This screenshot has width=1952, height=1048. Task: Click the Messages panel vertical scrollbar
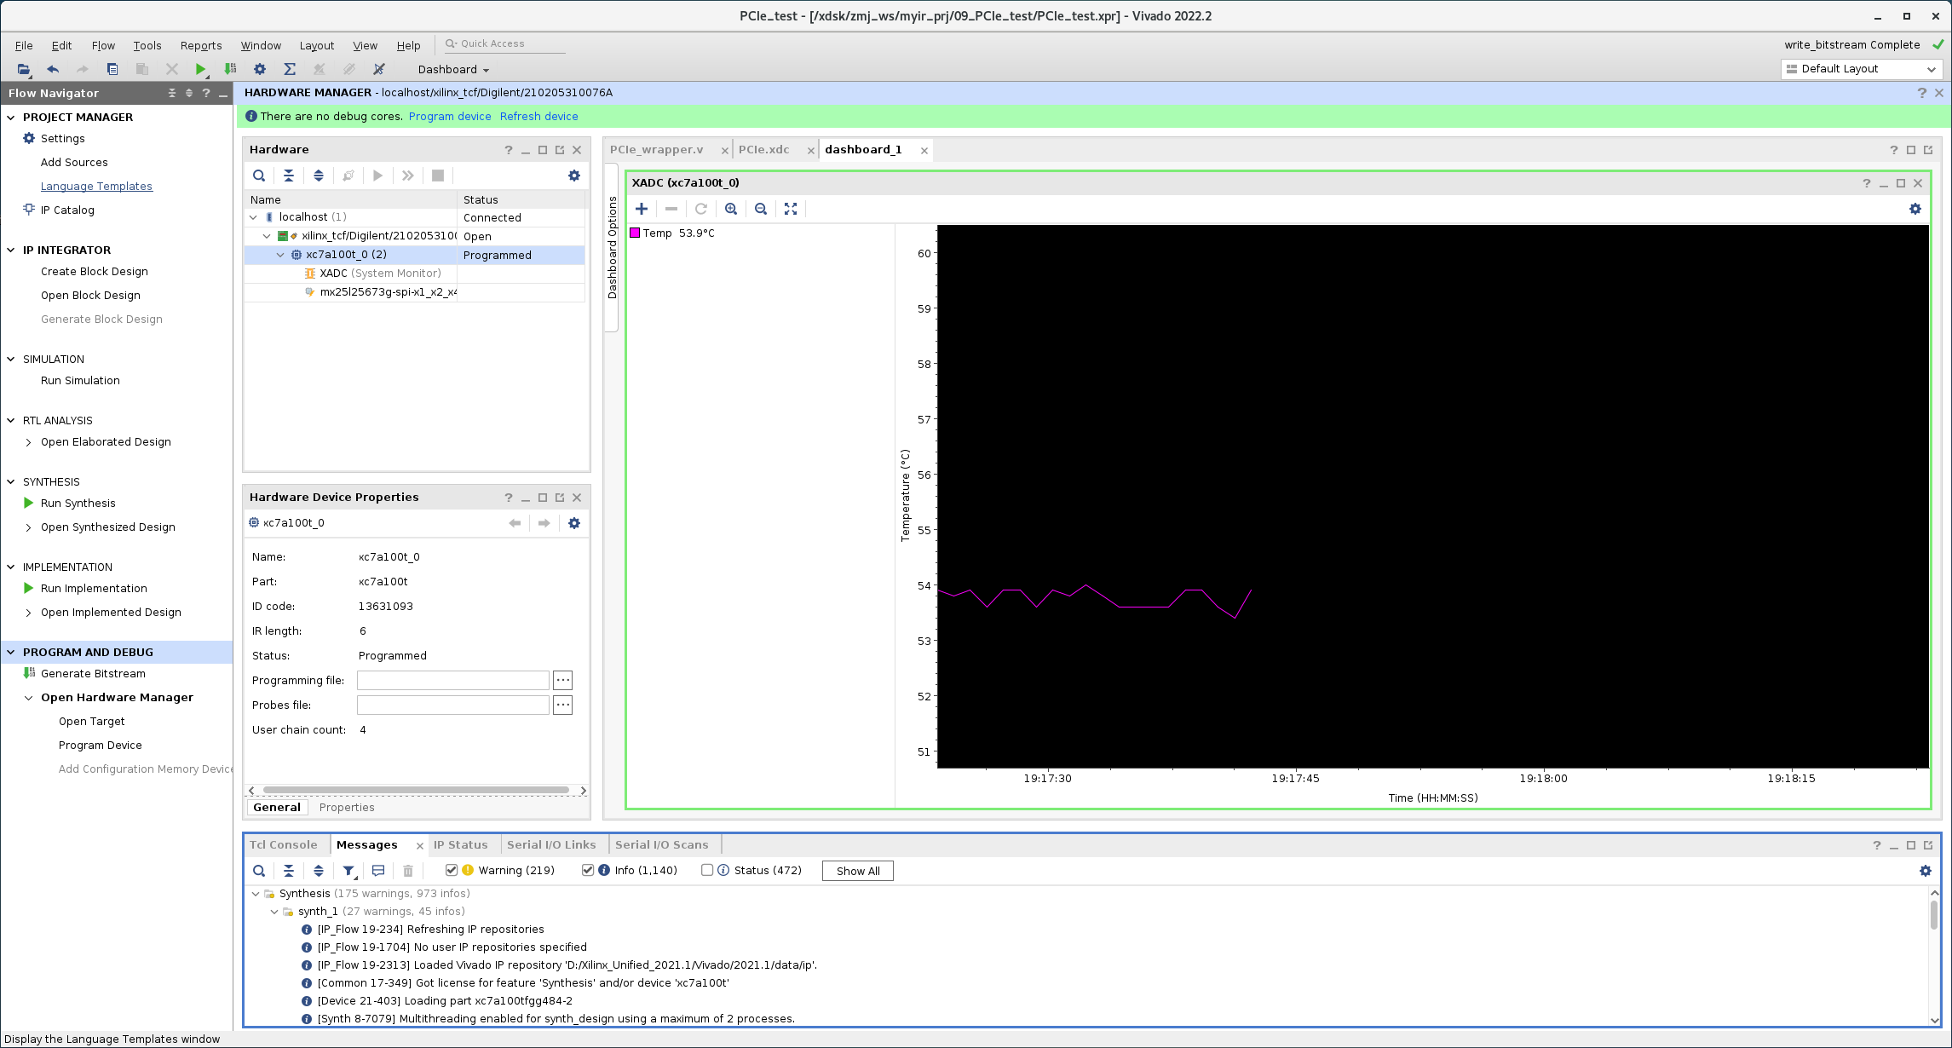(1934, 913)
